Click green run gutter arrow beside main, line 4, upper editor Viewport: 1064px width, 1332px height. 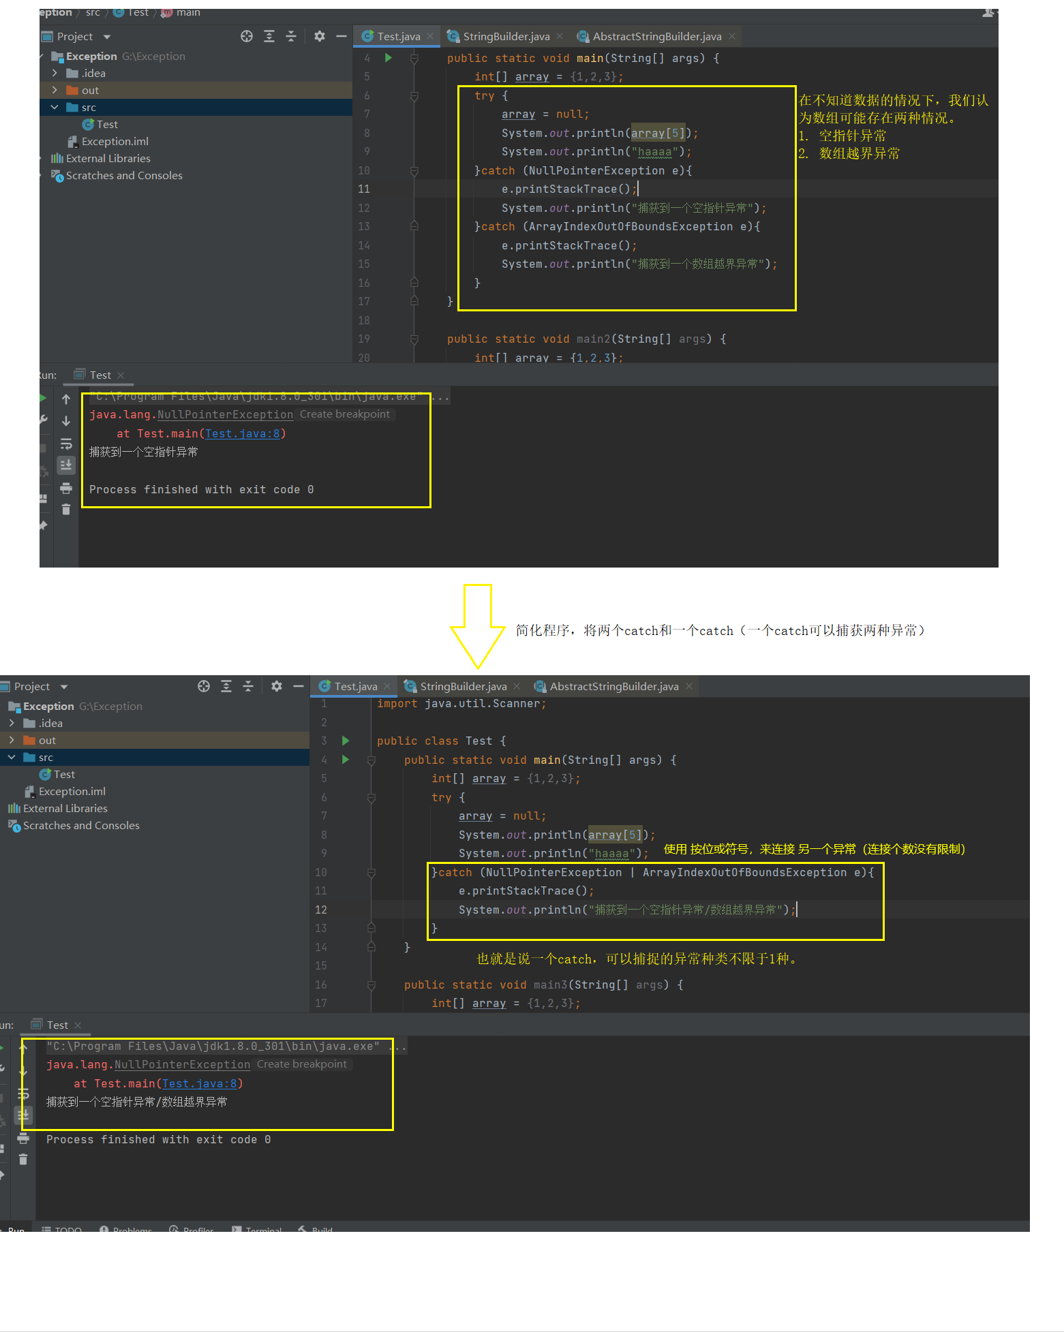tap(389, 58)
